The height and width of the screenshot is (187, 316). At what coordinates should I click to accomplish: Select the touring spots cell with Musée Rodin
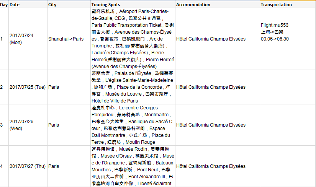coord(133,166)
